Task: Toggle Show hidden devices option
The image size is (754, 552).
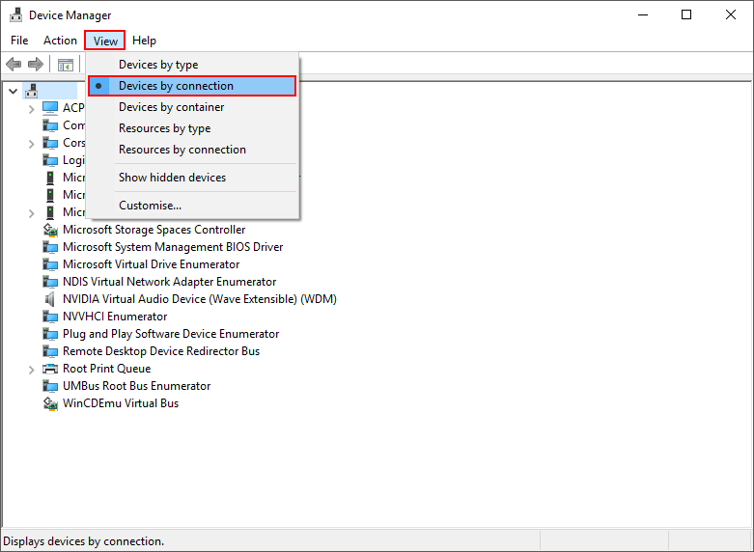Action: point(192,178)
